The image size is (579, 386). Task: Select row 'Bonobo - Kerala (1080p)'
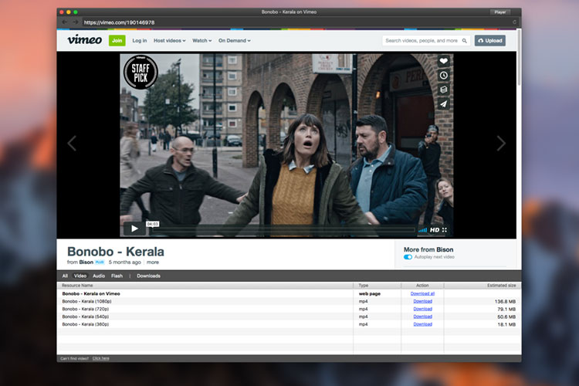(289, 301)
